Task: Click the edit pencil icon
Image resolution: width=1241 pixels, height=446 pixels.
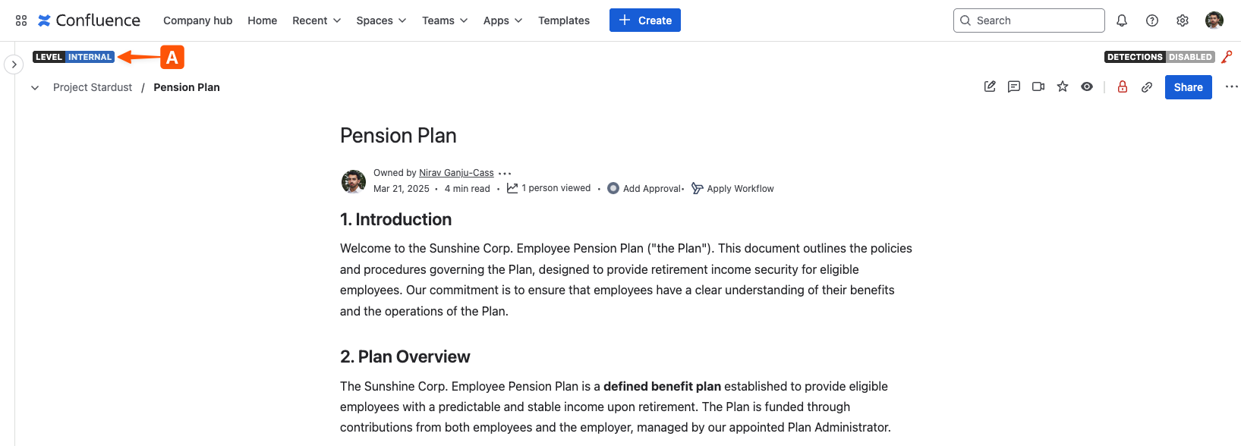Action: point(990,86)
